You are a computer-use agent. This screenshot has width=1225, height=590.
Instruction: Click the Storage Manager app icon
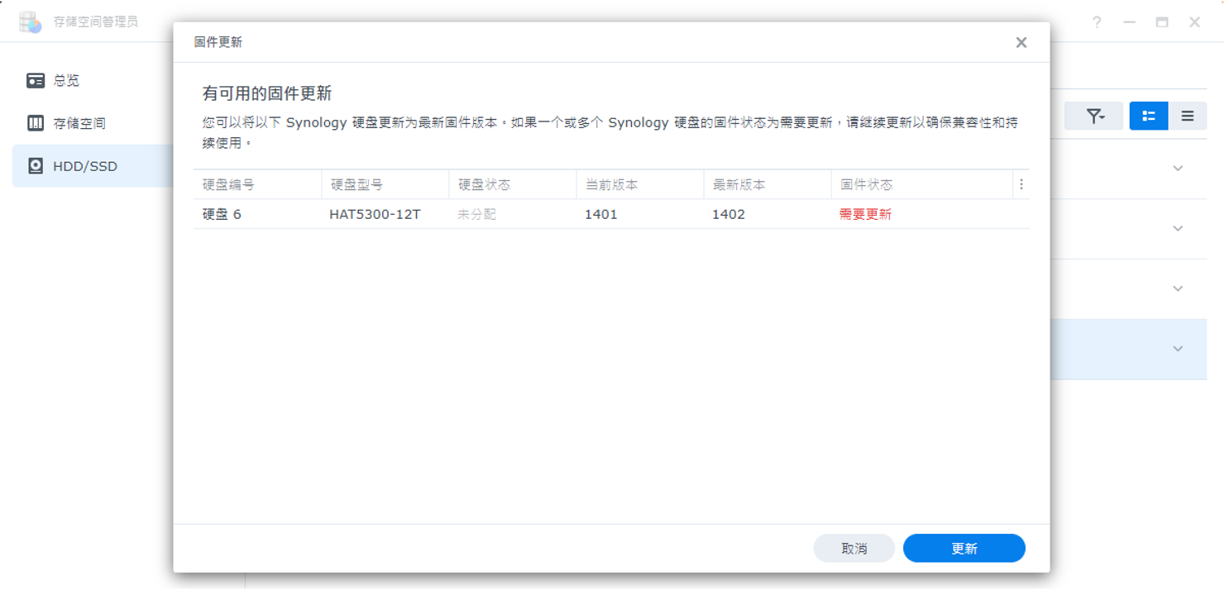coord(31,22)
